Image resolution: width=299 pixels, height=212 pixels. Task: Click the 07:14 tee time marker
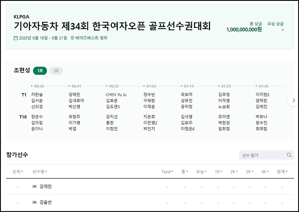(x=187, y=86)
